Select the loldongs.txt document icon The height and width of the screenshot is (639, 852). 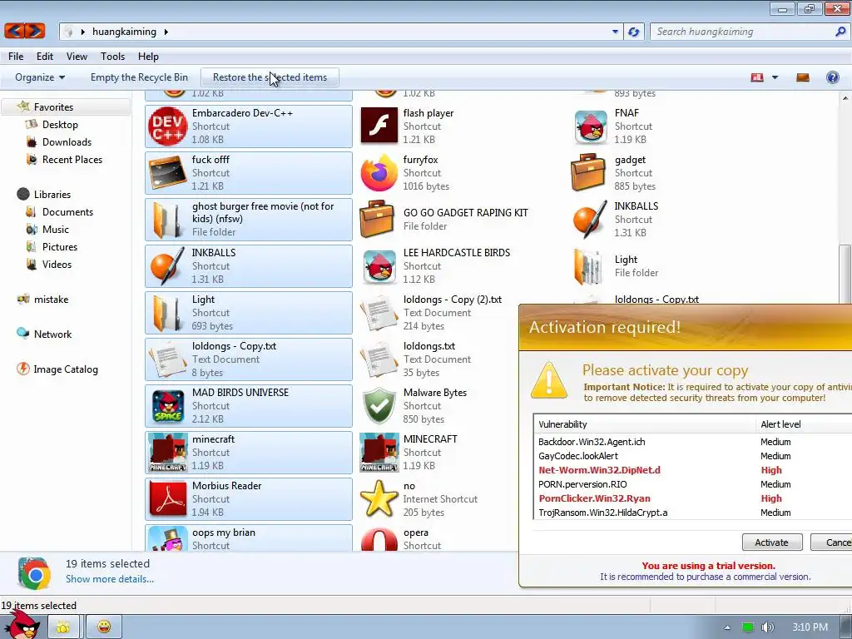(x=379, y=359)
